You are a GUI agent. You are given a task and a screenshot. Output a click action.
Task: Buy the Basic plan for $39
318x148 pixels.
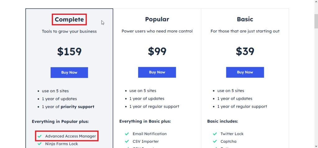click(x=245, y=72)
